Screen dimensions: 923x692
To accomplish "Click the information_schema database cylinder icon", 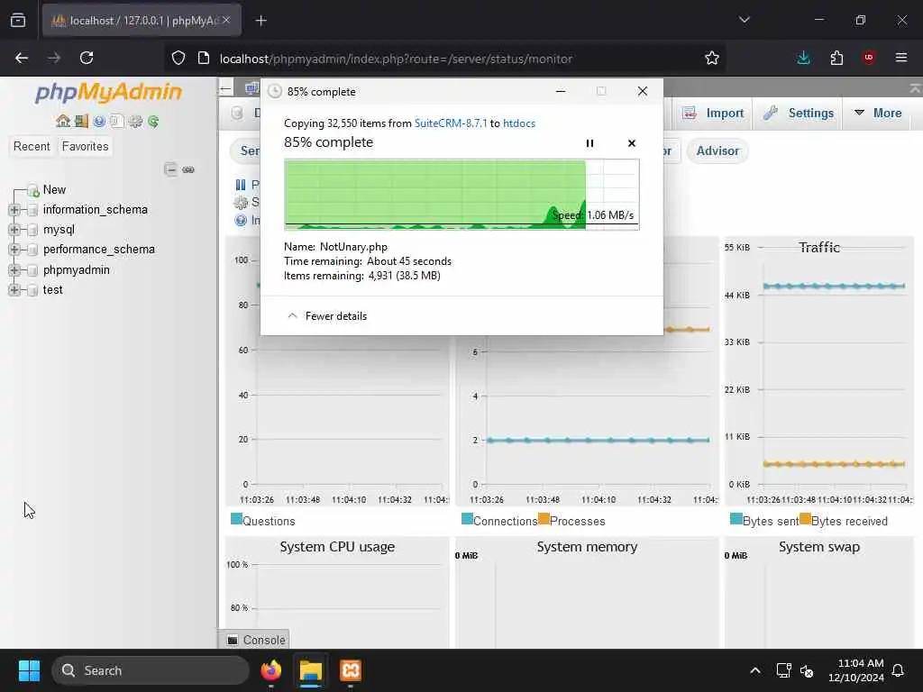I will pos(32,209).
